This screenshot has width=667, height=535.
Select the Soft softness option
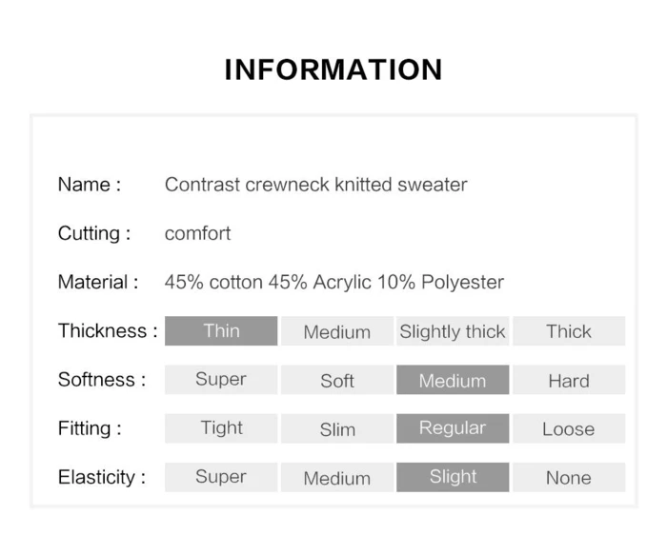click(336, 380)
